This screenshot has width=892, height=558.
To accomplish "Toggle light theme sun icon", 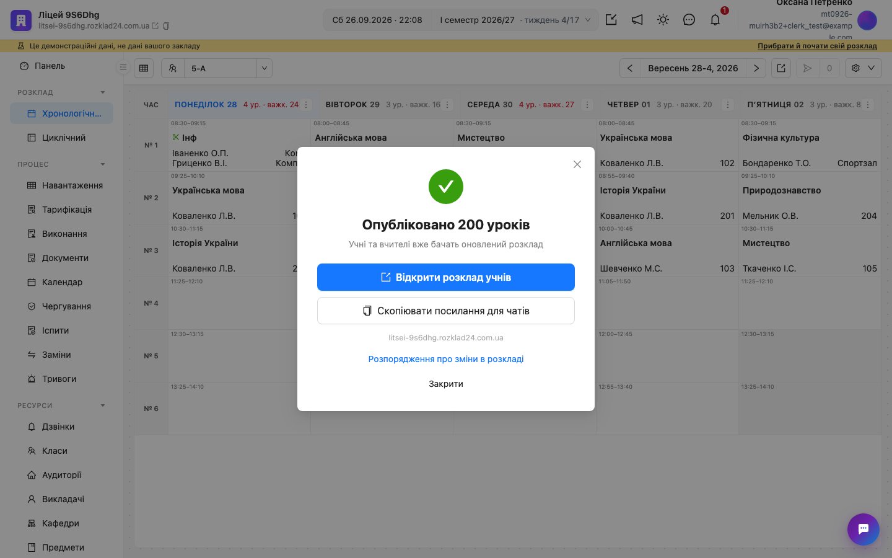I will tap(663, 20).
